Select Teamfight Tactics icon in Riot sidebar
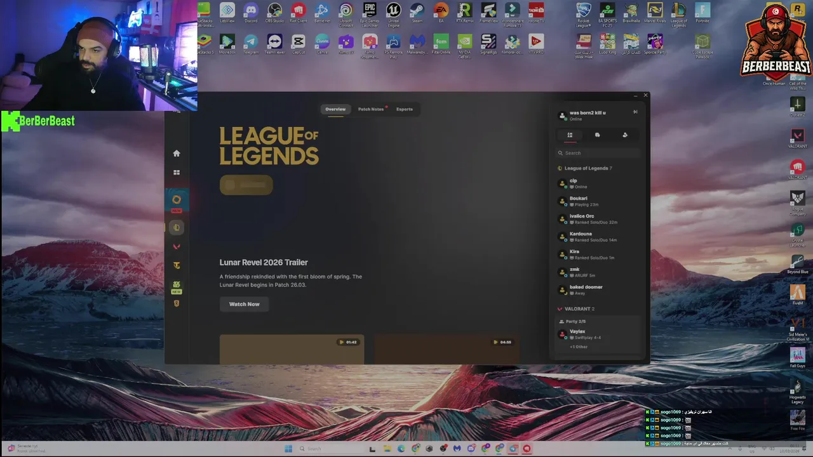 pyautogui.click(x=177, y=265)
